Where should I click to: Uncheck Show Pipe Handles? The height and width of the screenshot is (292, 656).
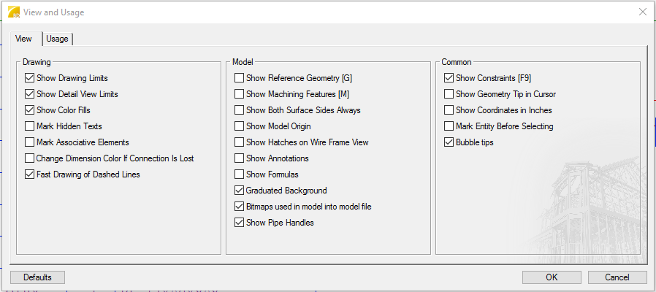click(x=240, y=223)
